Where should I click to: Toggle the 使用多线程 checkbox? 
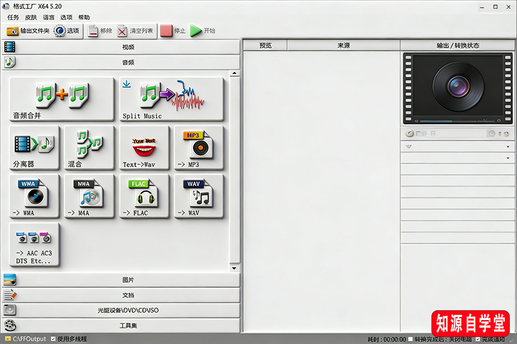pos(54,339)
